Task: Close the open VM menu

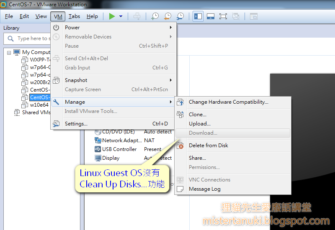Action: click(58, 16)
